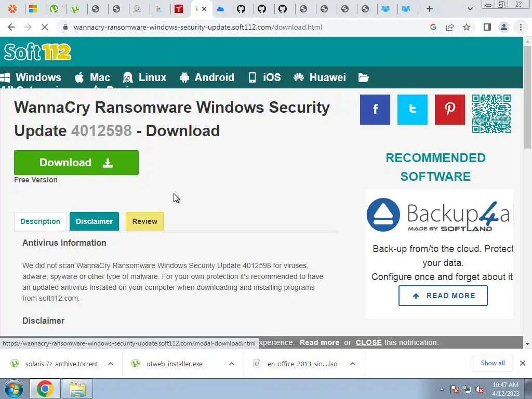Image resolution: width=532 pixels, height=399 pixels.
Task: Switch to the Disclaimer tab
Action: 95,221
